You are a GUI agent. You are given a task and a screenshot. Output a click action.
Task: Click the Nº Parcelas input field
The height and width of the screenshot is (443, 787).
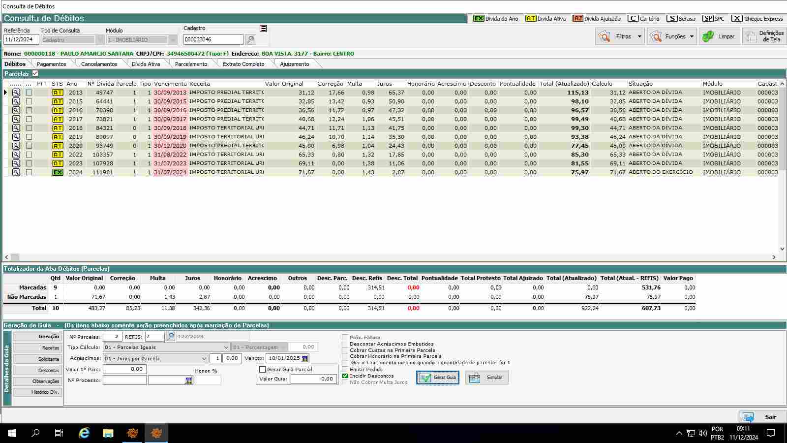112,337
